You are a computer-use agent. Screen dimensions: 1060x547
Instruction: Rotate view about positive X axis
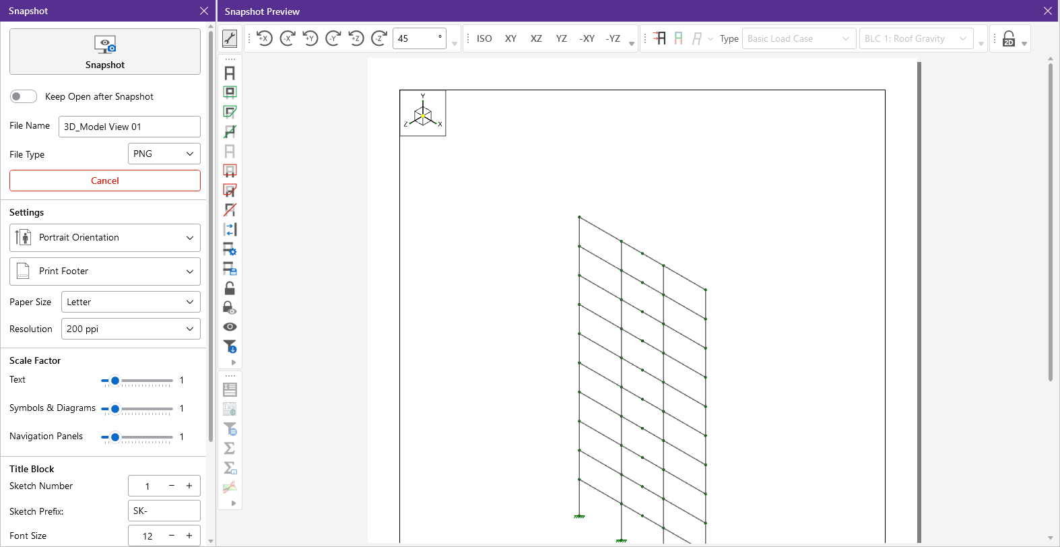[x=264, y=38]
